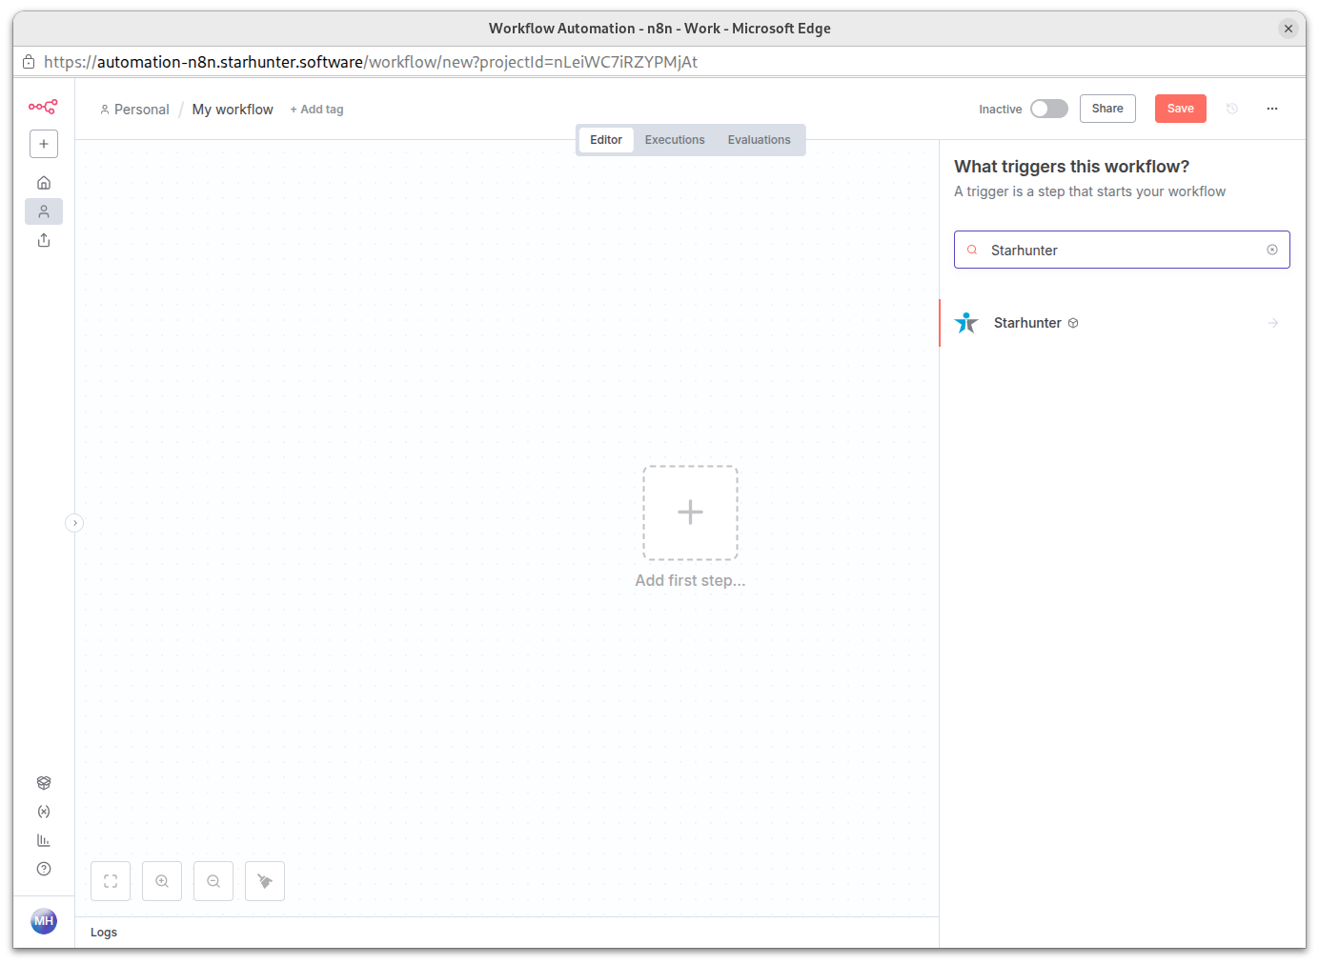The image size is (1319, 964).
Task: Click the fit-to-view canvas icon
Action: [x=111, y=881]
